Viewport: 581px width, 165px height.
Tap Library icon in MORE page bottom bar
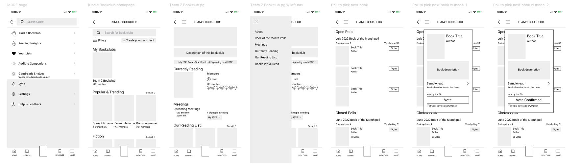[27, 151]
